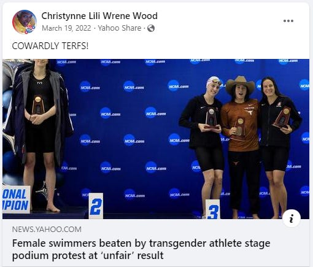Open the podium article preview photo
Image resolution: width=313 pixels, height=267 pixels.
[156, 139]
